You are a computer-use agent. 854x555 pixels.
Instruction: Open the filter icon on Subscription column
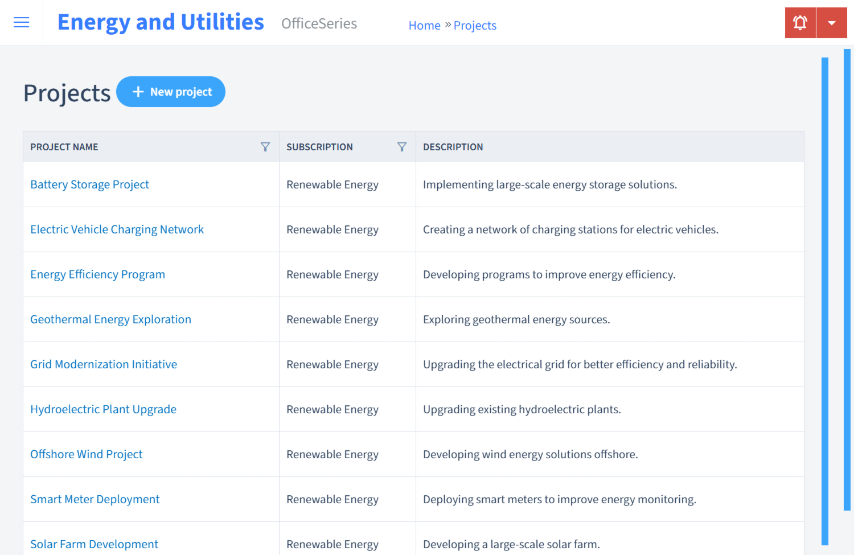click(403, 147)
